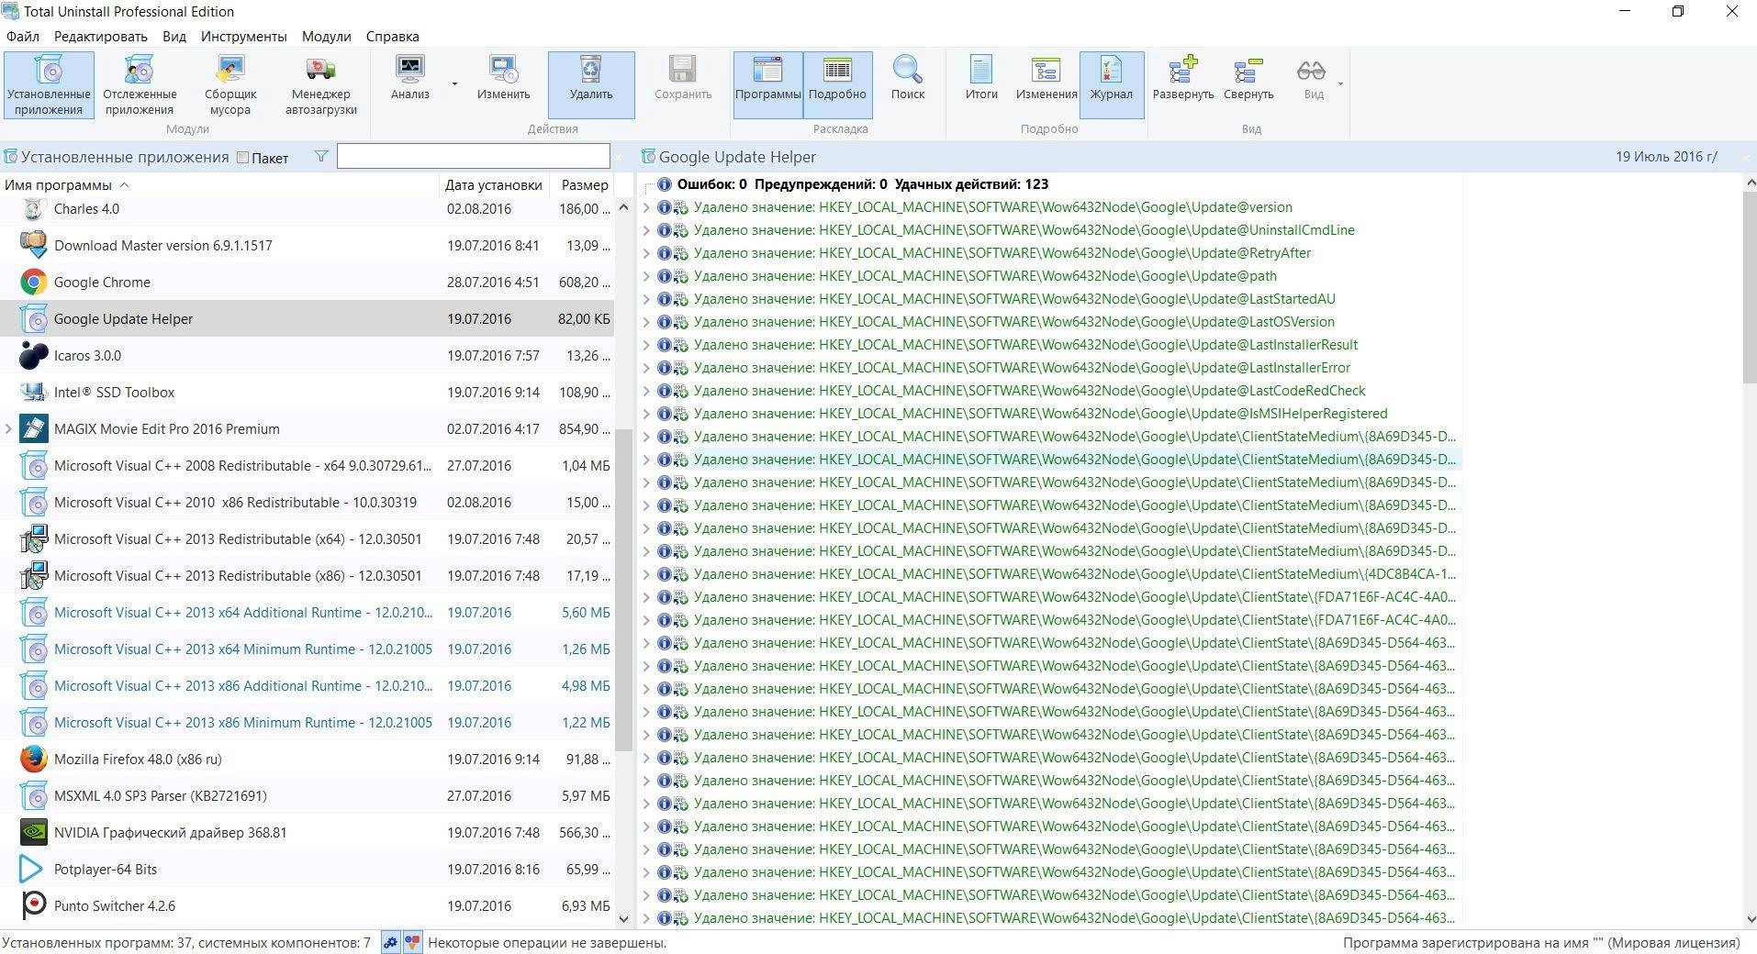Select Intel SSD Toolbox entry

pos(307,392)
